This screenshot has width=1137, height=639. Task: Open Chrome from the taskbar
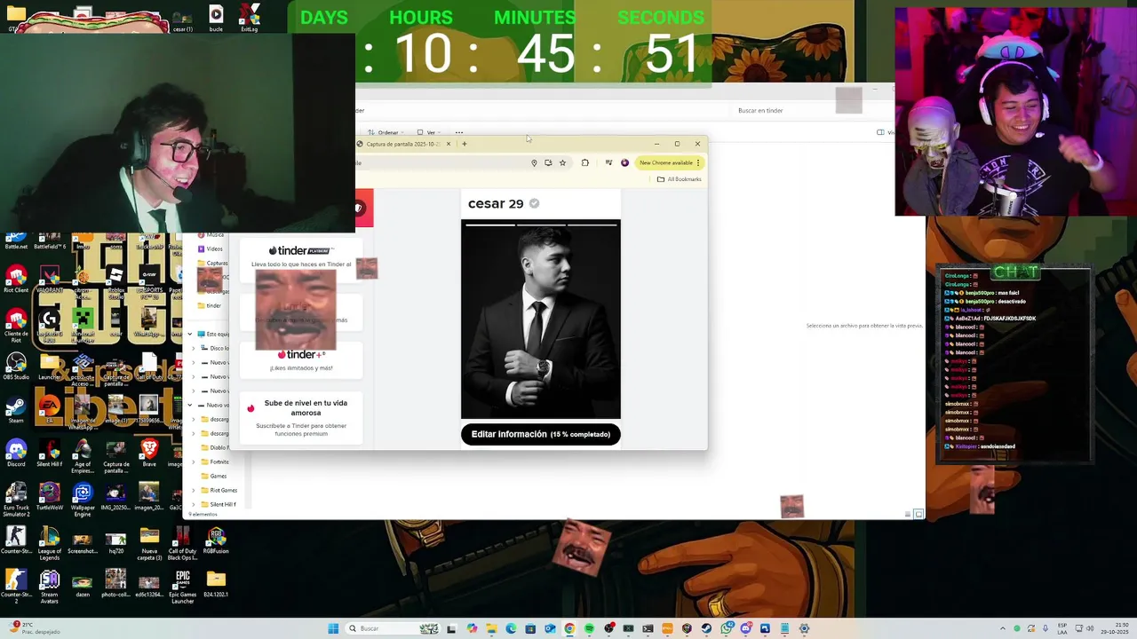[569, 628]
